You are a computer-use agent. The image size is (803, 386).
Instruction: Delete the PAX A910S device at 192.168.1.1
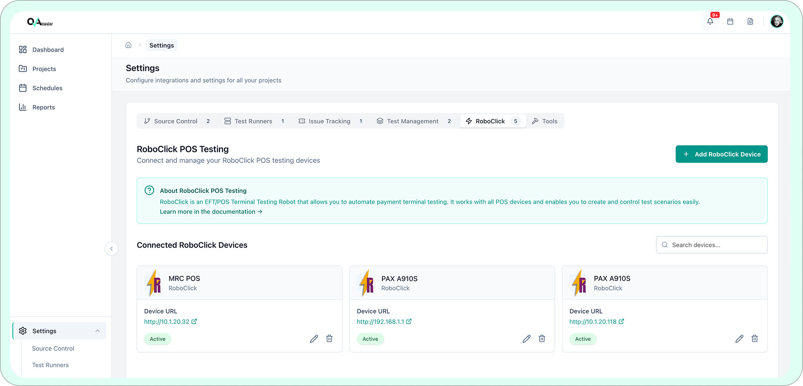tap(542, 339)
